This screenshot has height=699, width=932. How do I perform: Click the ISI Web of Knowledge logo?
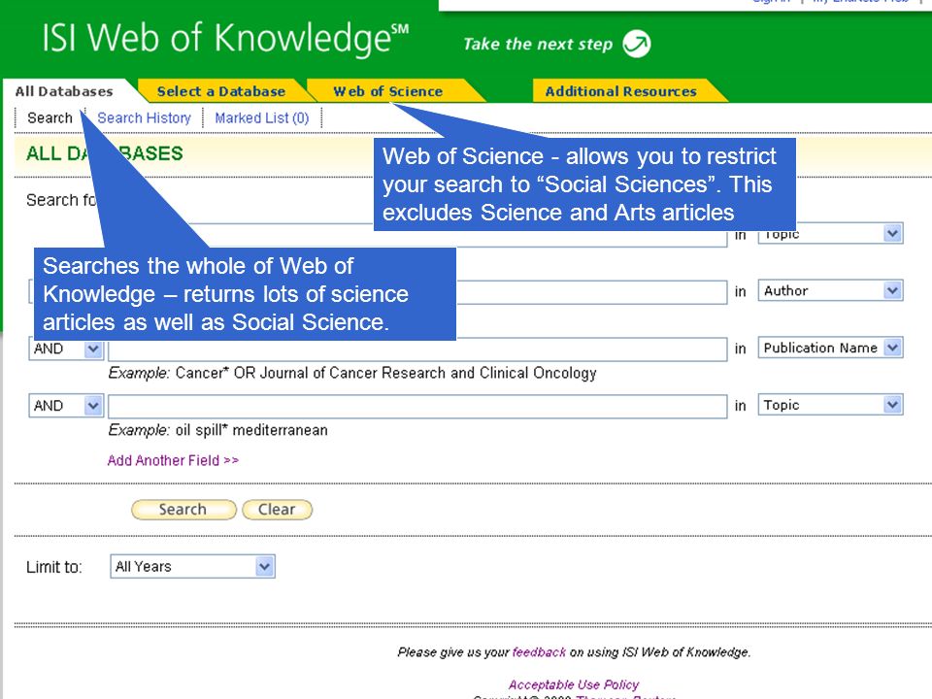click(x=224, y=39)
